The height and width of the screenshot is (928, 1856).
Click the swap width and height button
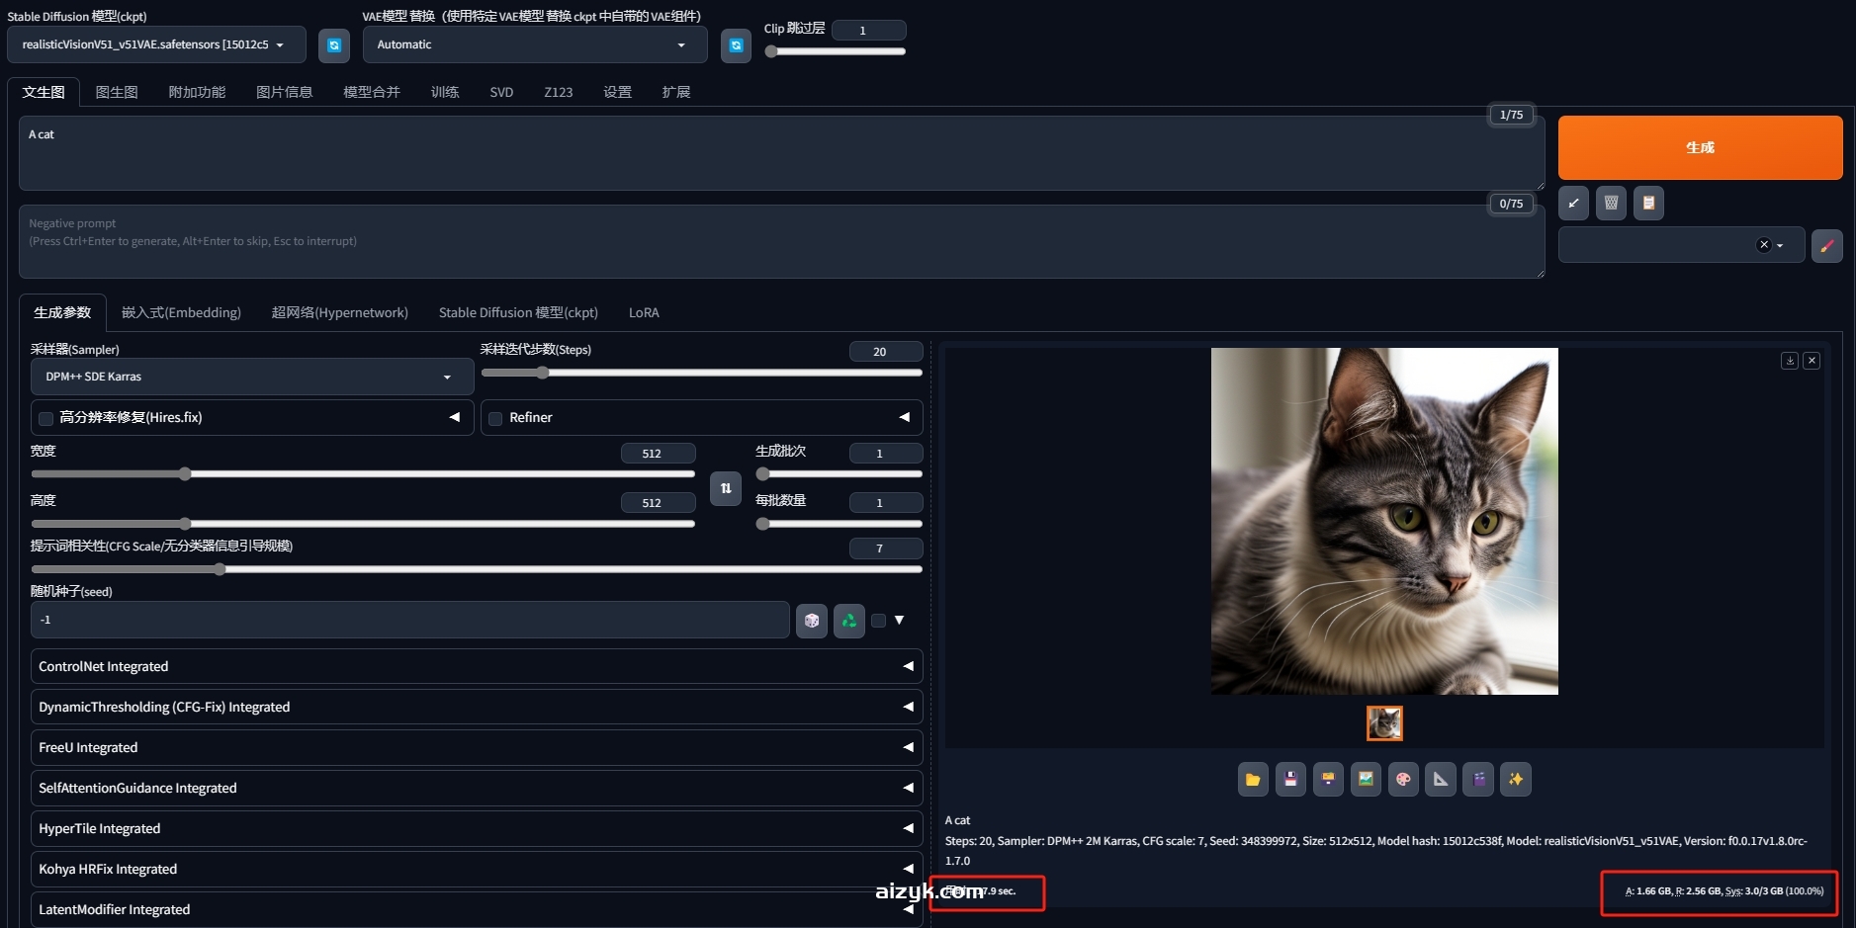click(726, 488)
